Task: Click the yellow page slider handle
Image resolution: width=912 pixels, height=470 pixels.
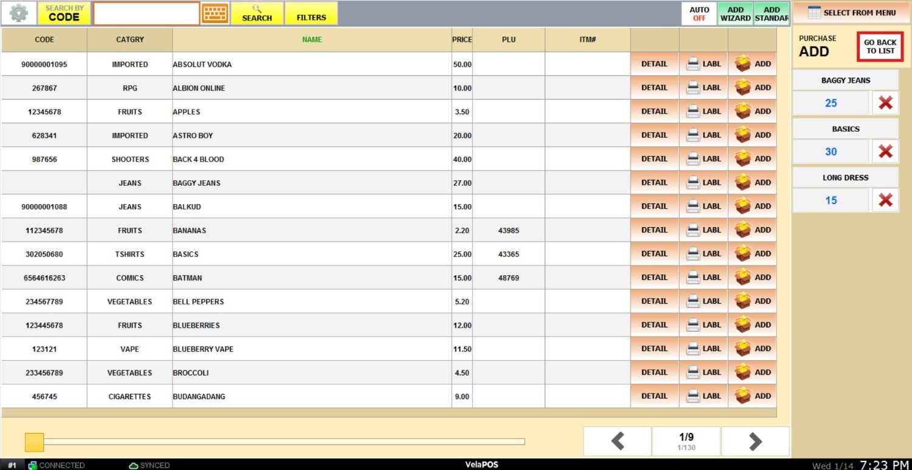Action: pos(34,442)
